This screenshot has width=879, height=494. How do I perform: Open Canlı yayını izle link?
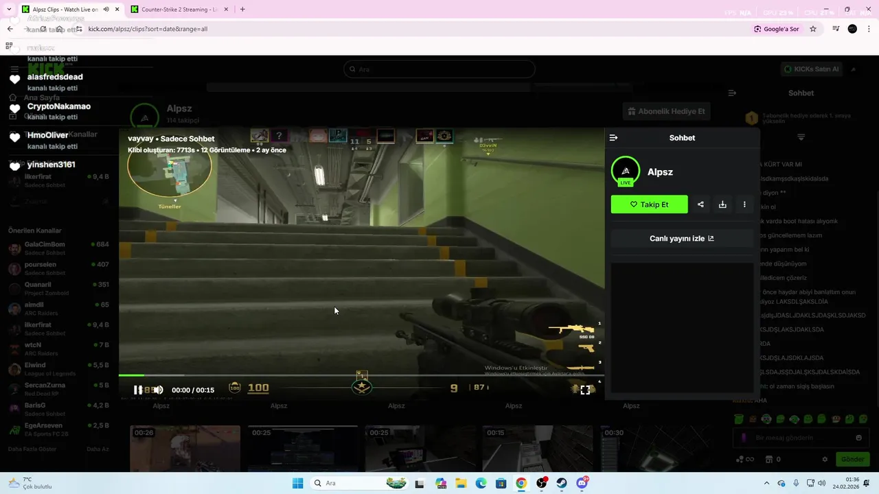682,239
